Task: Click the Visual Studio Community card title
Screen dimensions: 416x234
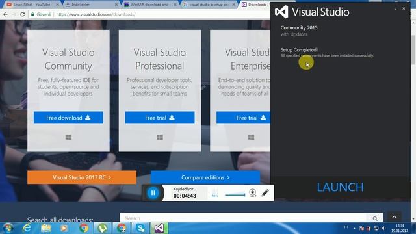Action: click(68, 59)
